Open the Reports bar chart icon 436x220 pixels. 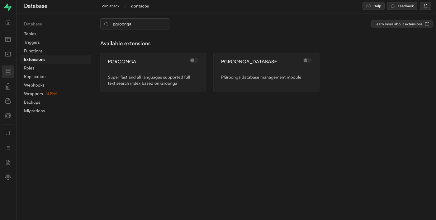pos(8,133)
